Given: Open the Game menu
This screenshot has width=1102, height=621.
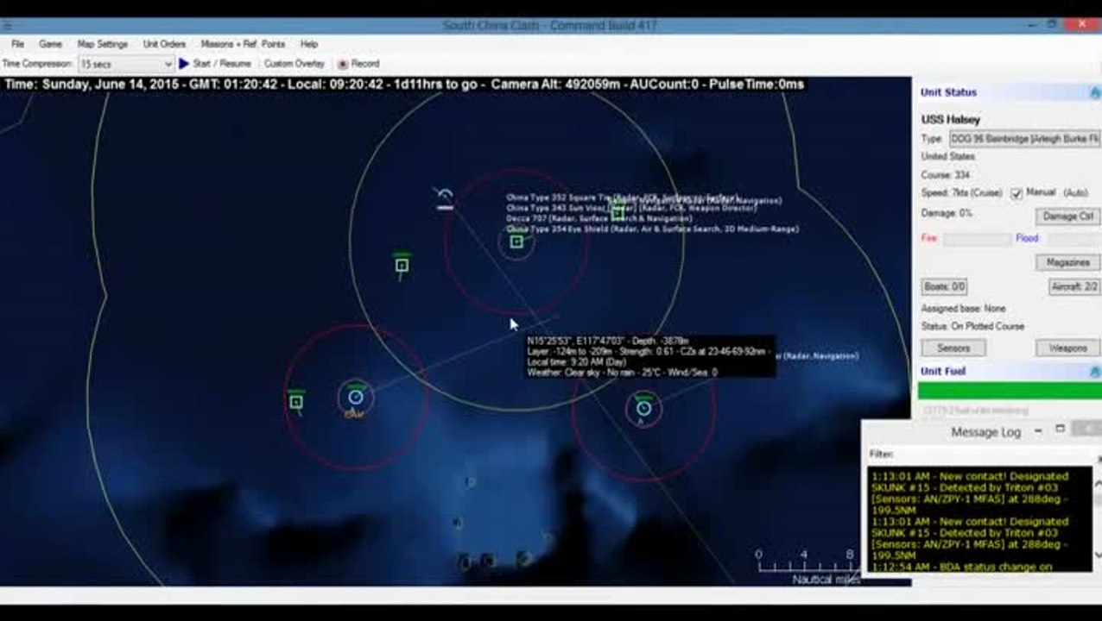Looking at the screenshot, I should pos(50,44).
